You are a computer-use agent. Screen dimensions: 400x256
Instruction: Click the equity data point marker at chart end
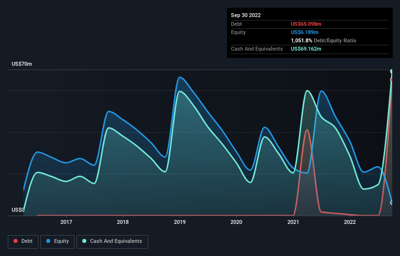(392, 203)
